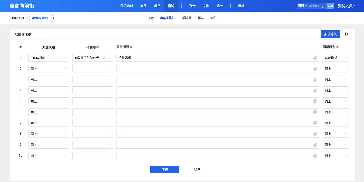The height and width of the screenshot is (182, 364).
Task: Open the 功能測試 submenu tab
Action: tap(167, 18)
